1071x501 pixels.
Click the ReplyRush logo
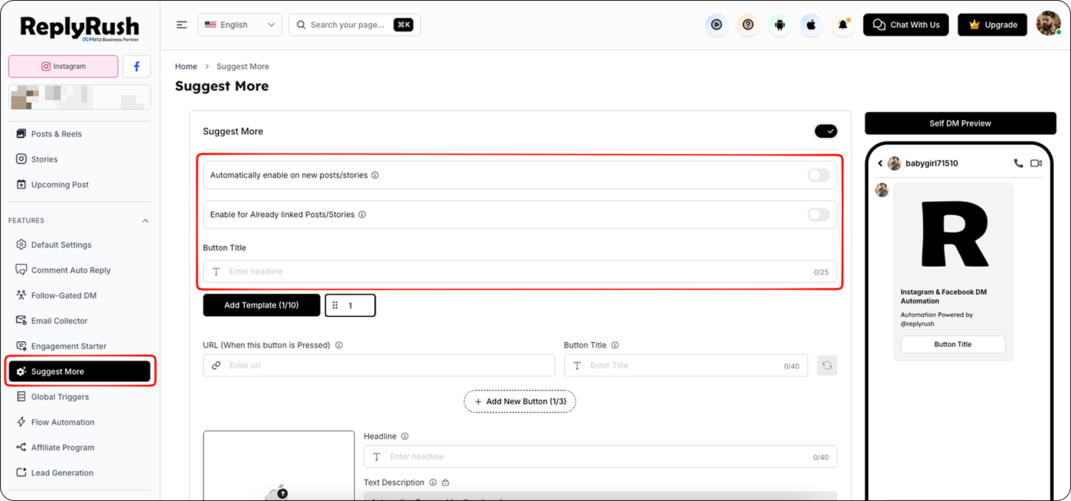[x=79, y=29]
